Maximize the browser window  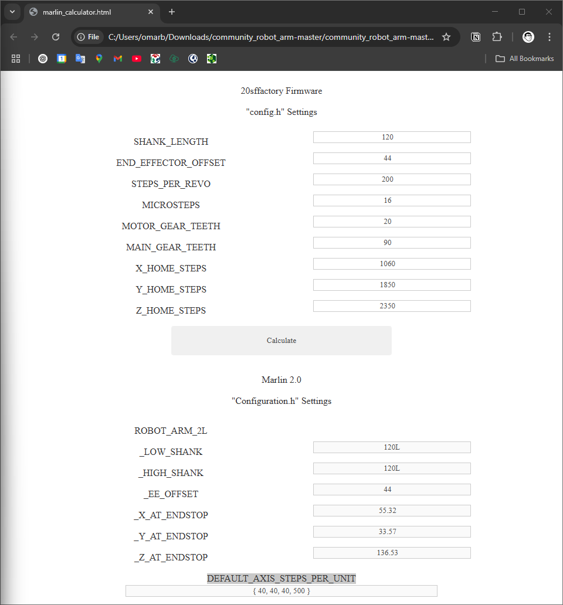522,12
